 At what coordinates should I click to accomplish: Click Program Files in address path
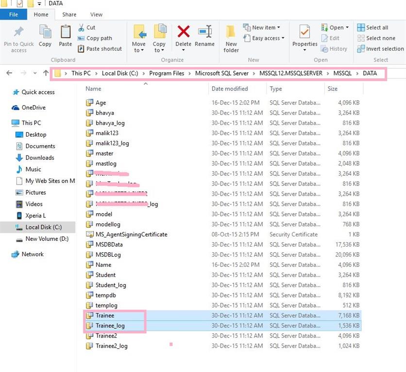(167, 73)
